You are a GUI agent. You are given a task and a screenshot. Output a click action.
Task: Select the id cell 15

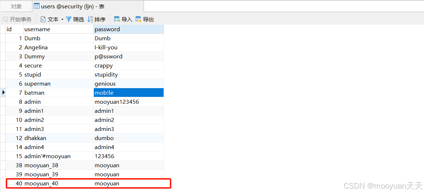(x=15, y=156)
